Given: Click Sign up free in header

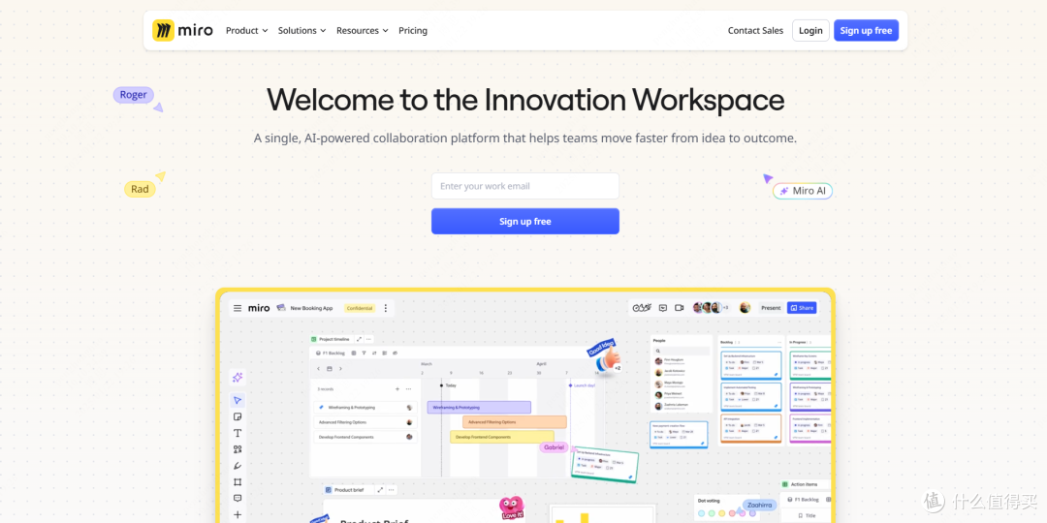Looking at the screenshot, I should point(866,31).
